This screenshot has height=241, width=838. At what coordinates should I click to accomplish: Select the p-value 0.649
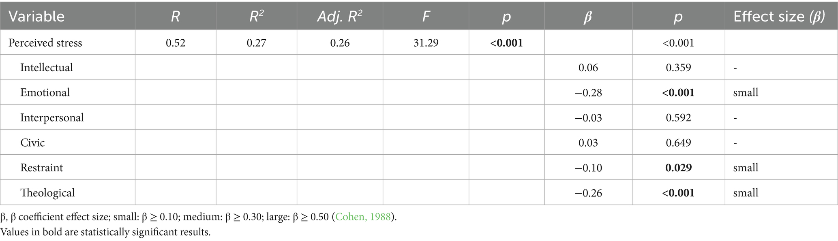tap(678, 143)
